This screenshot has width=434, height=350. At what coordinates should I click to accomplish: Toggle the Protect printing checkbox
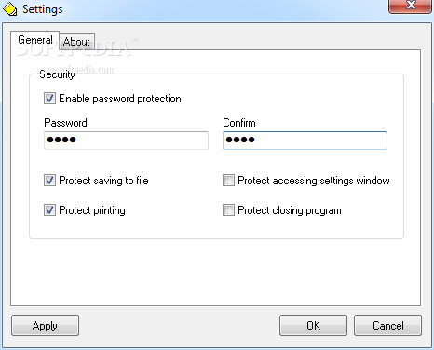[x=49, y=210]
